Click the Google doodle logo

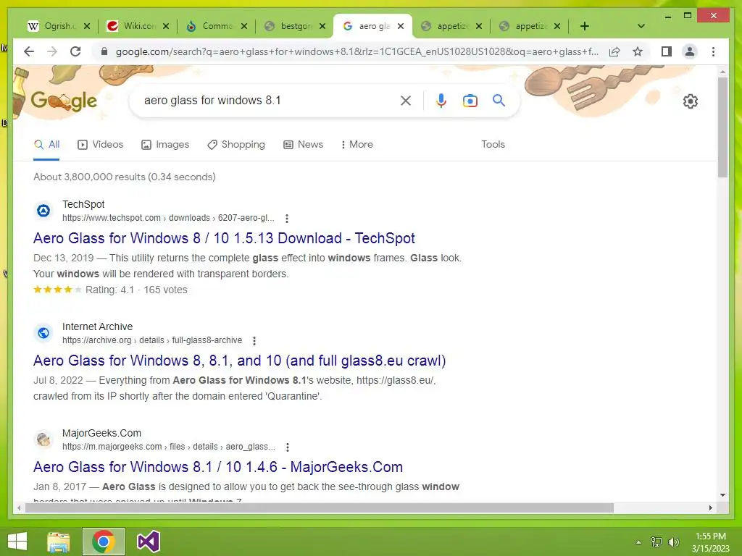(64, 101)
